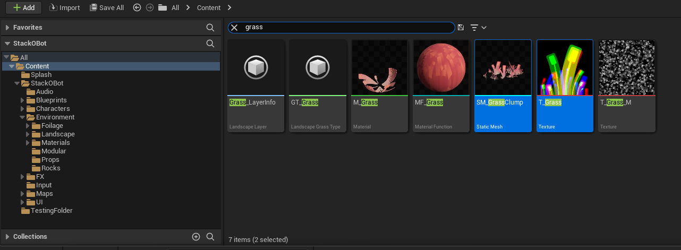Expand the Landscape folder

28,134
